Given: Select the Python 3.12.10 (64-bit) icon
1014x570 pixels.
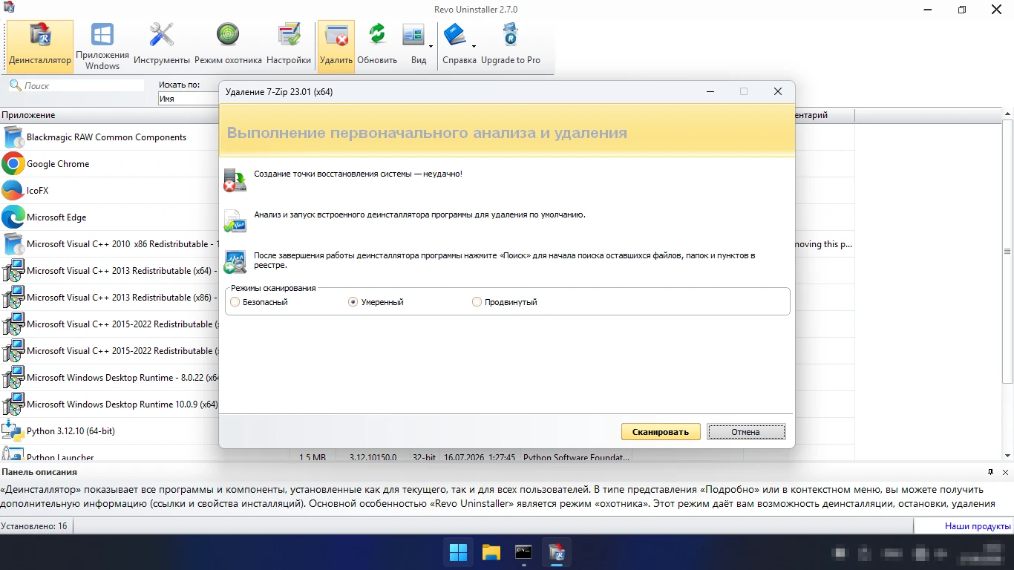Looking at the screenshot, I should tap(13, 431).
